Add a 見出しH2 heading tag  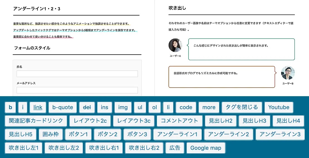pyautogui.click(x=220, y=121)
